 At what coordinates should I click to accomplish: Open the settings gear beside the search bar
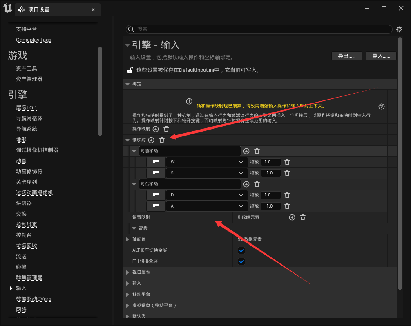399,29
